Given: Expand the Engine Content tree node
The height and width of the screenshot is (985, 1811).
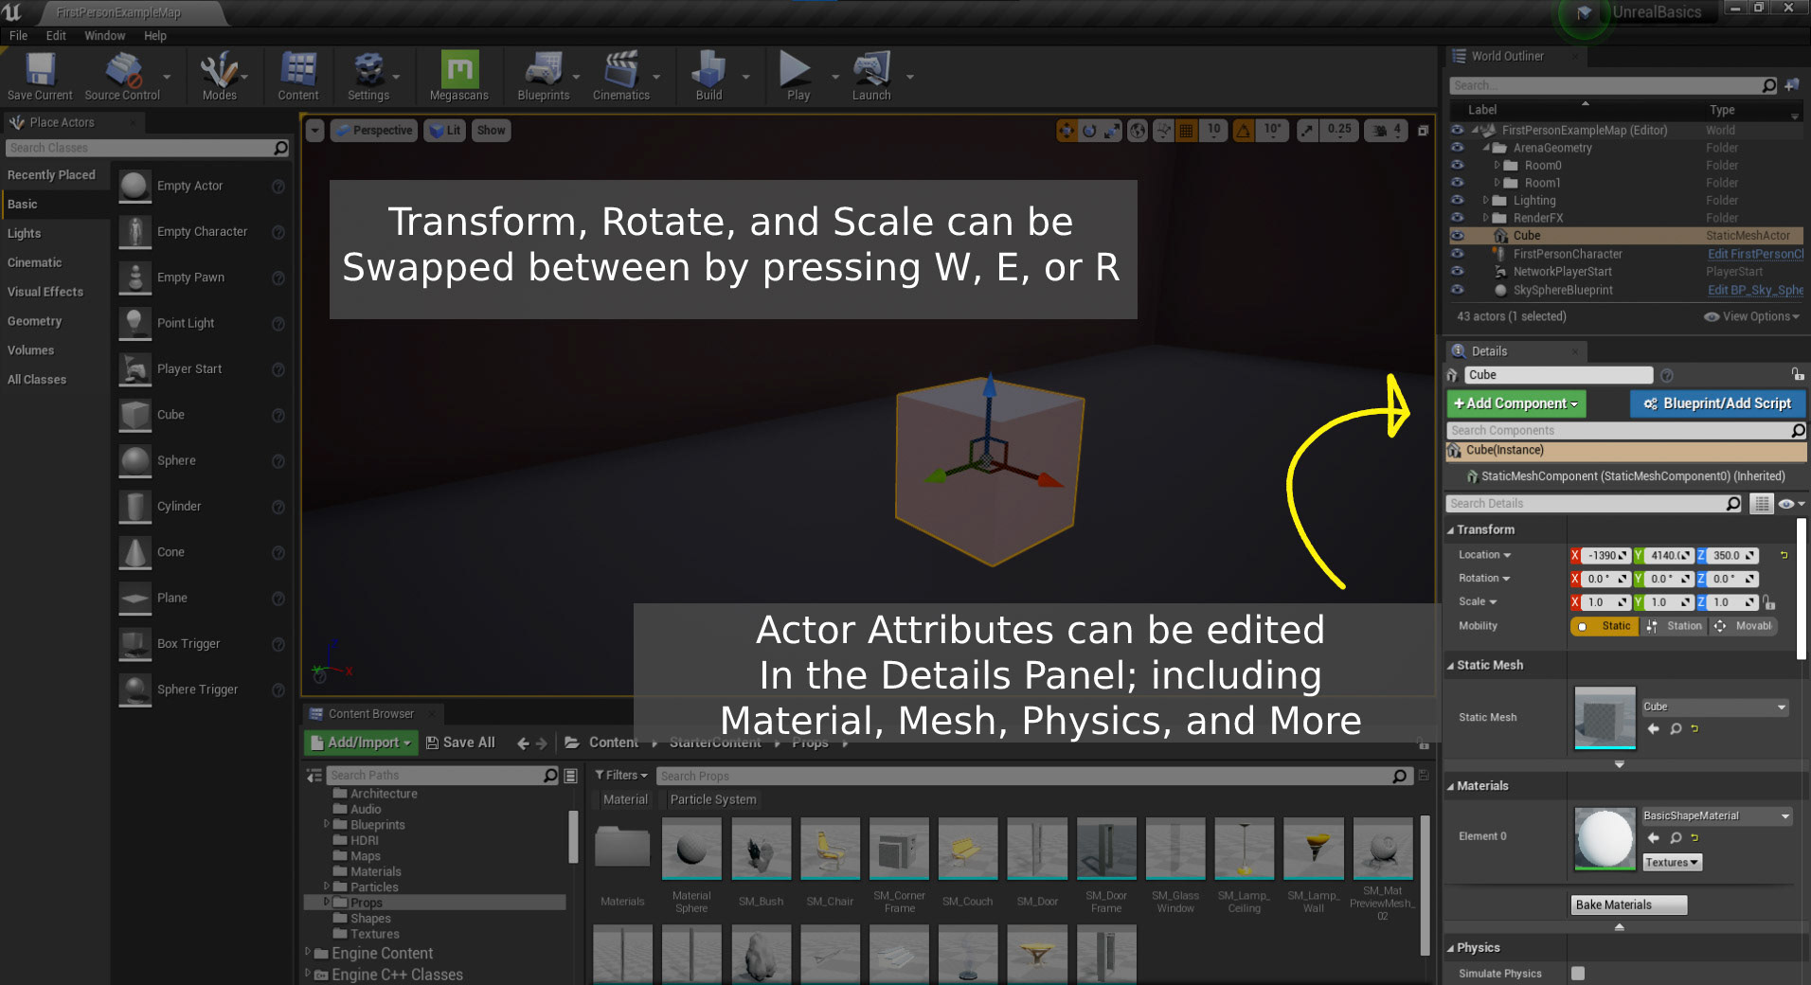Looking at the screenshot, I should [308, 953].
